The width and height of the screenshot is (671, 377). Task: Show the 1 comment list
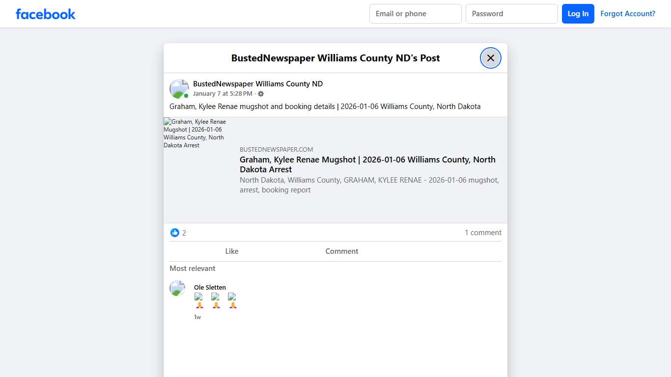pos(483,233)
